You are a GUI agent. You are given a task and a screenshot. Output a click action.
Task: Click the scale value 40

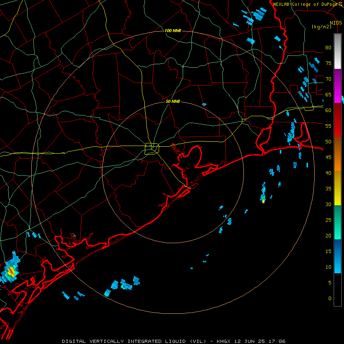point(328,173)
